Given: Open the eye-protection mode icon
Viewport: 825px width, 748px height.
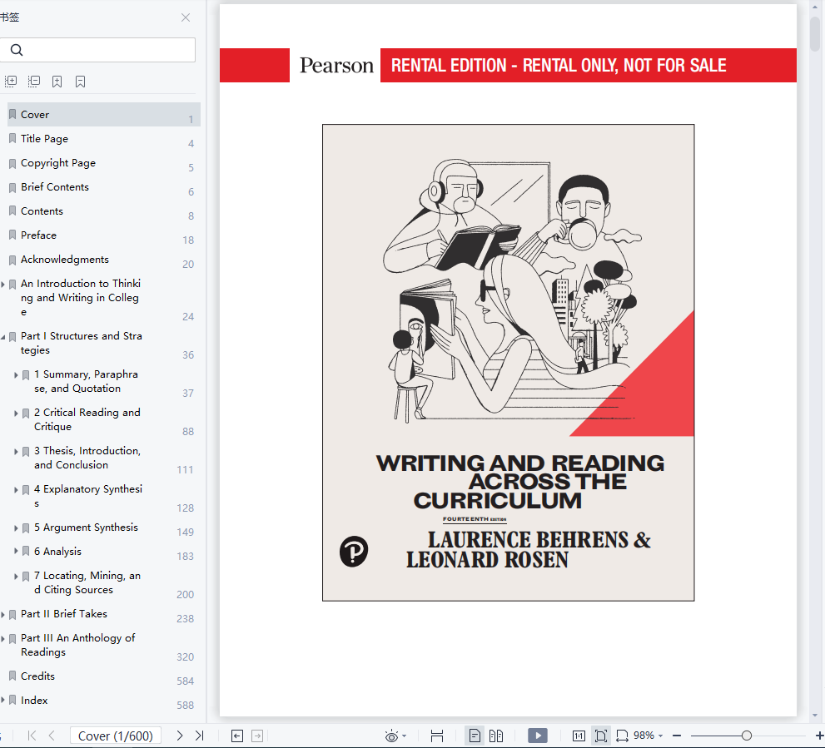Looking at the screenshot, I should coord(391,736).
